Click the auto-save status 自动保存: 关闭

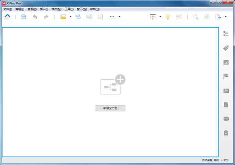click(x=210, y=160)
